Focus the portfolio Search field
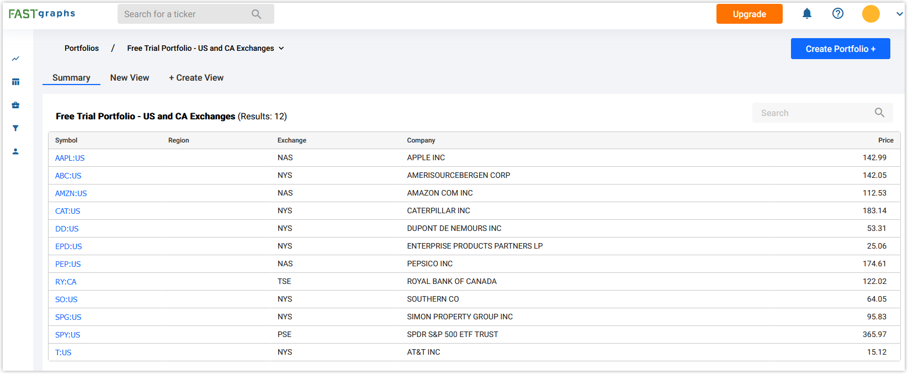Screen dimensions: 908x374 822,113
